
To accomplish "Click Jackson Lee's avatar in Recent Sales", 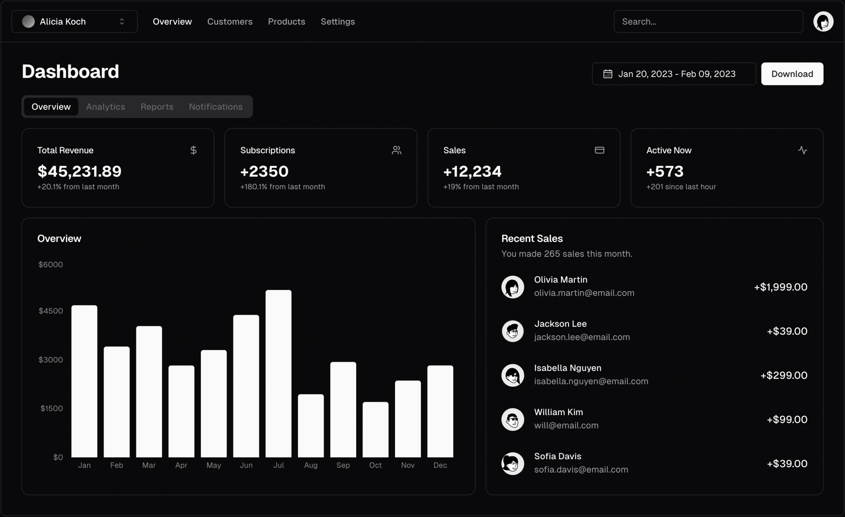I will [512, 331].
